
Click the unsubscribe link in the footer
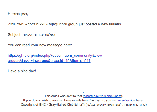(127, 100)
